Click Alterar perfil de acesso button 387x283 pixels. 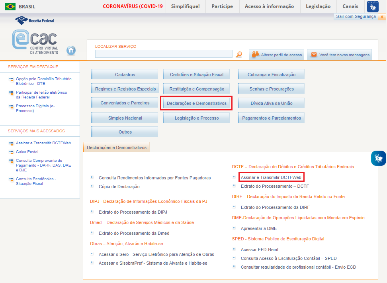276,55
